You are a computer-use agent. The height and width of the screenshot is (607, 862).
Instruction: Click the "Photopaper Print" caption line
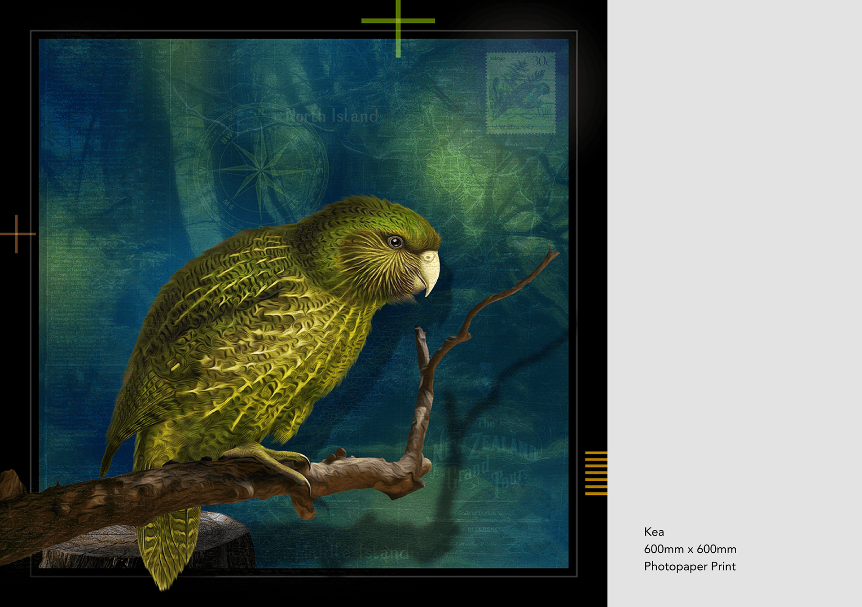tap(690, 567)
